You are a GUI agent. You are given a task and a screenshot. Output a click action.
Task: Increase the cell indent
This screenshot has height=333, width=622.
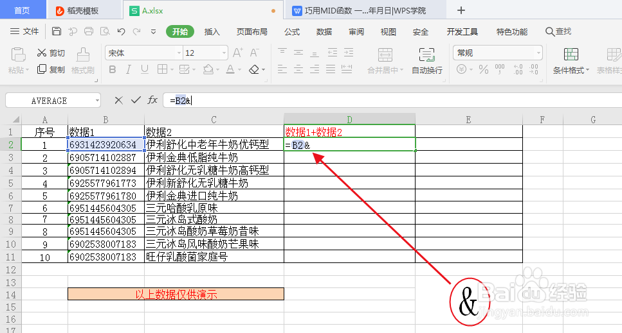point(348,52)
